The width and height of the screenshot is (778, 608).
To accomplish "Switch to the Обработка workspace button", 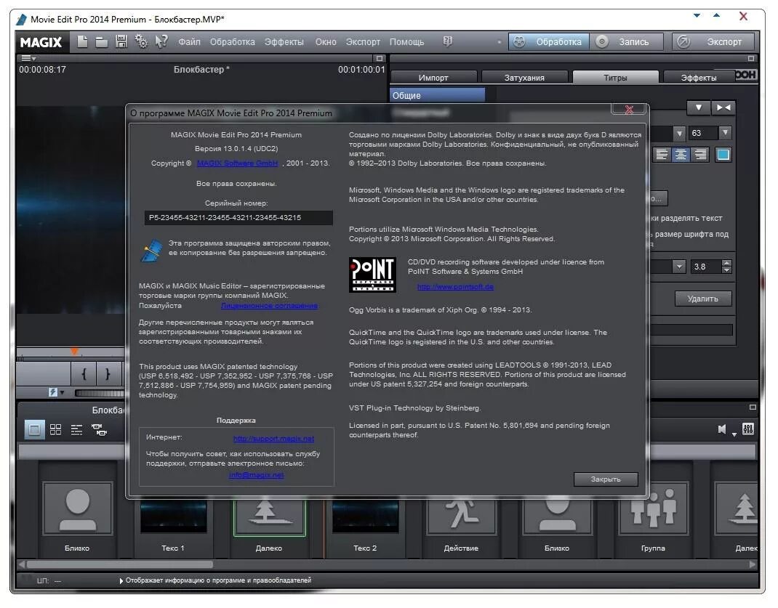I will pos(548,41).
